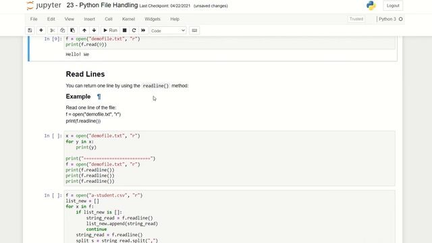
Task: Click the Logout button
Action: pos(393,5)
